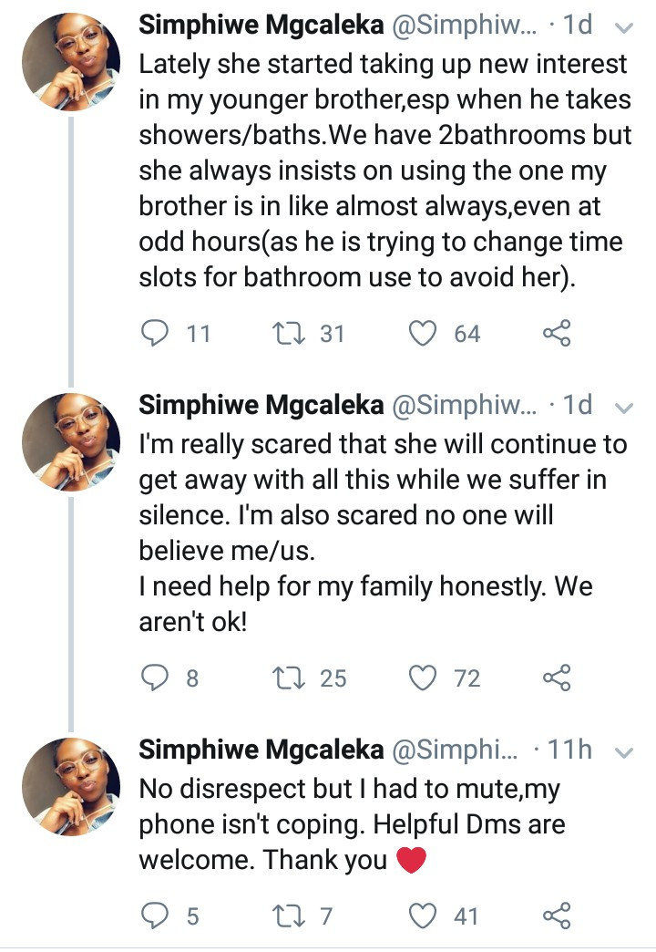Like the tweet with 41 likes

coord(422,915)
